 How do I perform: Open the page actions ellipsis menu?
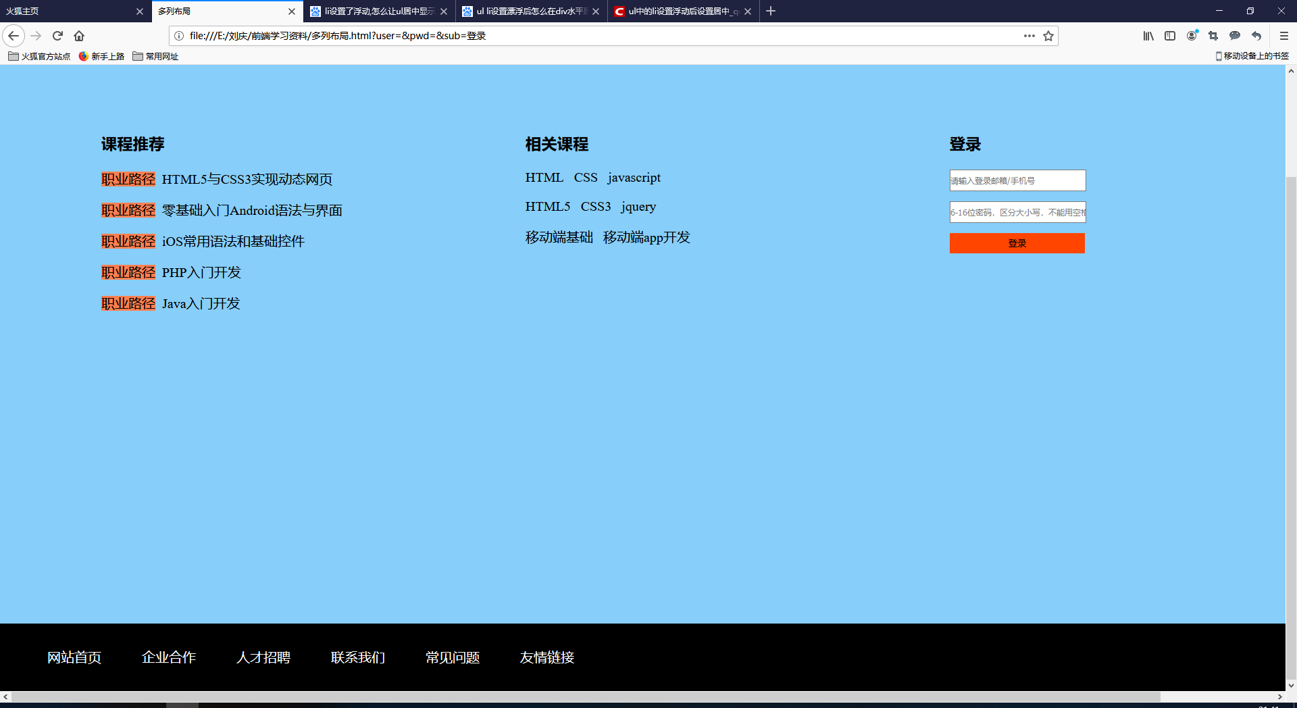pyautogui.click(x=1029, y=36)
